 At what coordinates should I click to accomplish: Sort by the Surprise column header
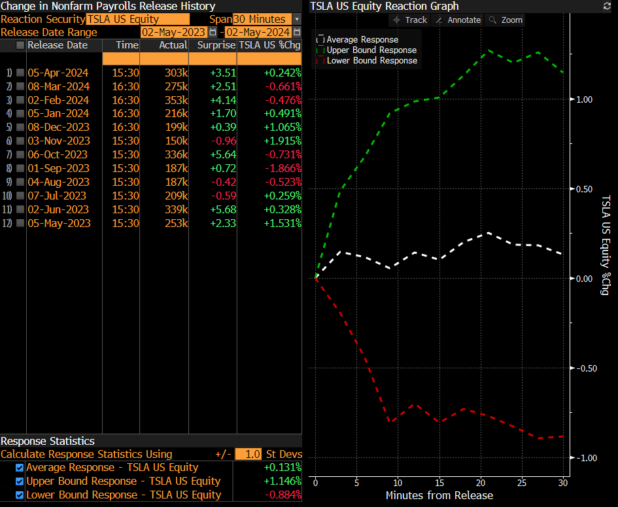click(216, 45)
